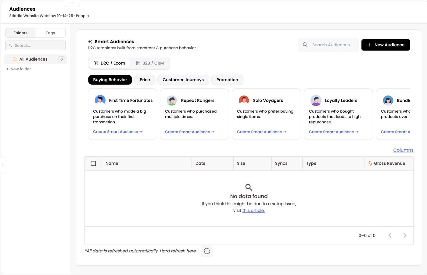Click New folder in sidebar
Screen dimensions: 427x275
(x=18, y=69)
